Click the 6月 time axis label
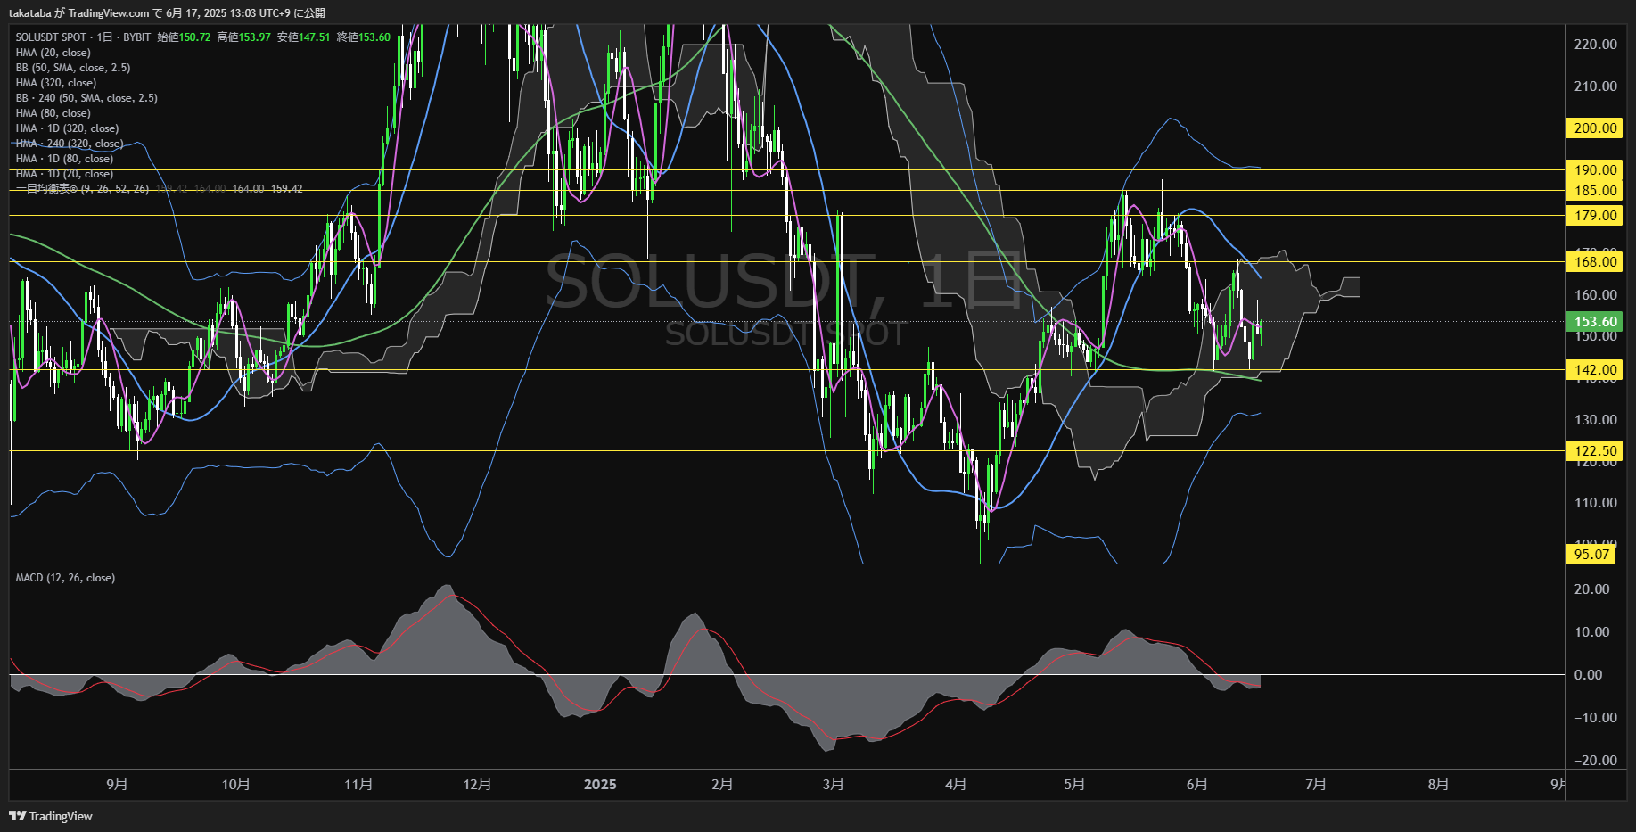1636x832 pixels. pos(1197,784)
